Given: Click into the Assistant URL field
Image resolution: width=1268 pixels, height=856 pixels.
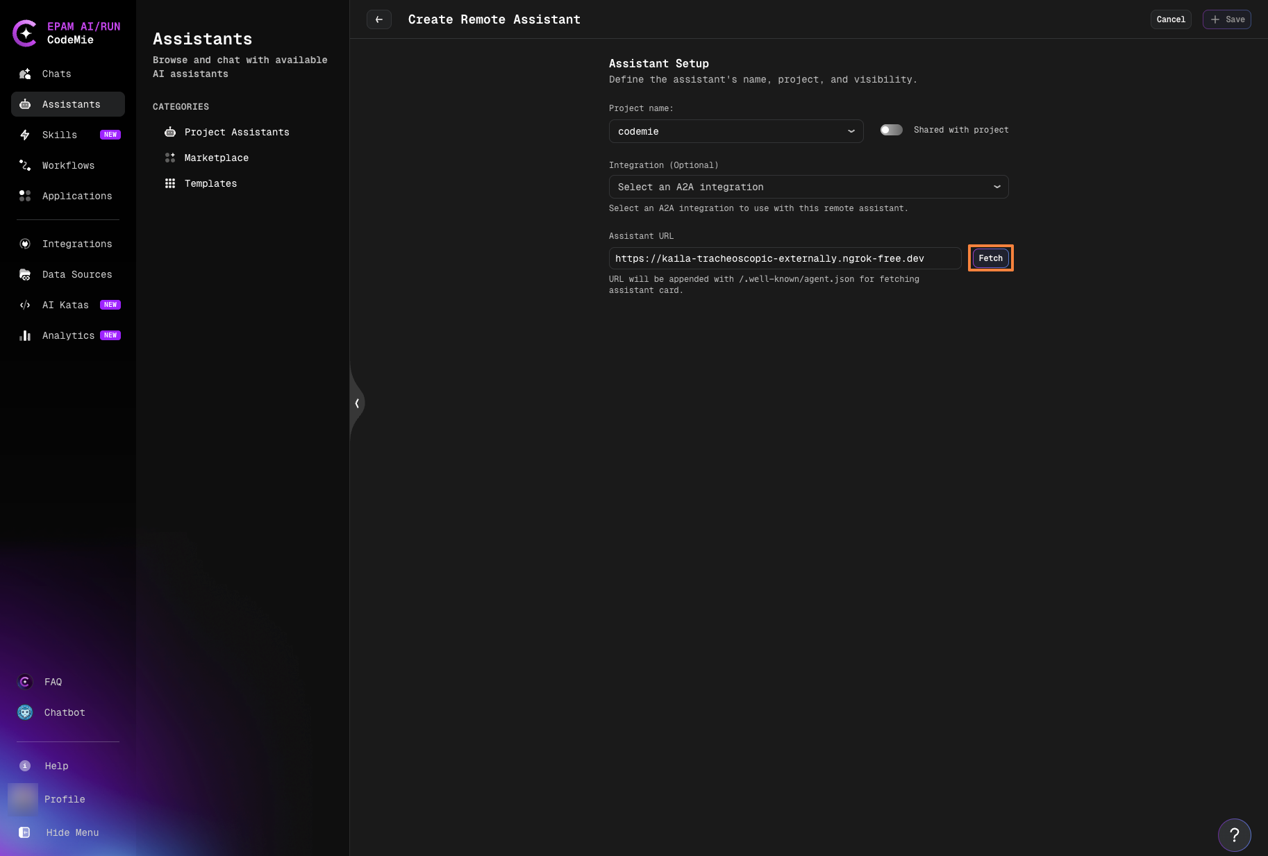Looking at the screenshot, I should coord(784,259).
